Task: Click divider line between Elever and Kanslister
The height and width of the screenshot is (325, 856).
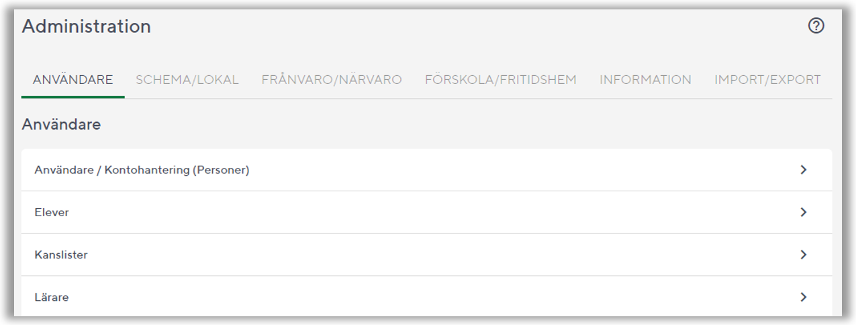Action: click(x=426, y=234)
